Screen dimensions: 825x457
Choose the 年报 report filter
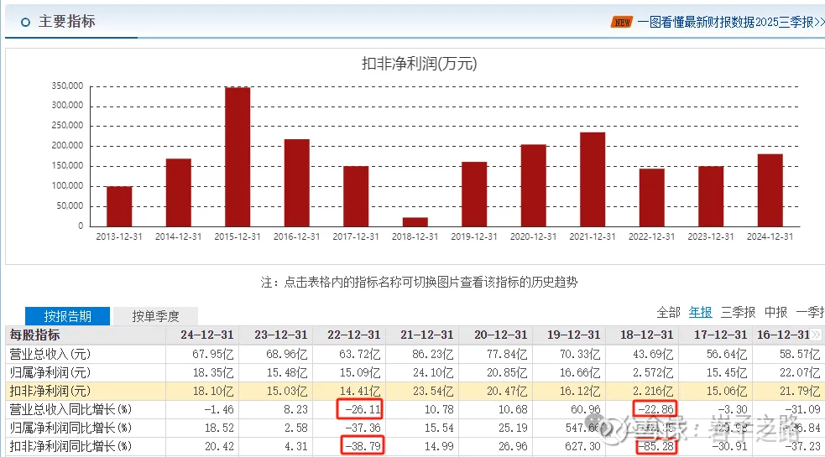[x=700, y=313]
